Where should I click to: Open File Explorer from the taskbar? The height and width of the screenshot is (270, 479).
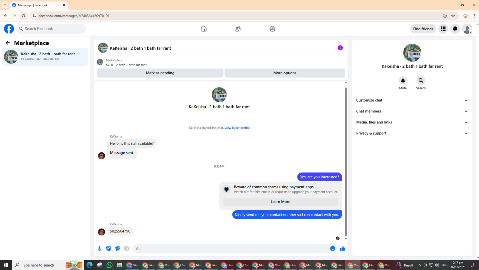click(119, 265)
